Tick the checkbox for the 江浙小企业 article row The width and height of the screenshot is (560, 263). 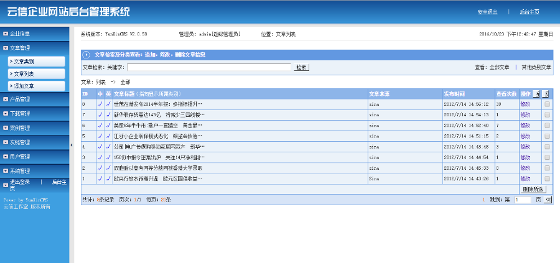tap(547, 136)
